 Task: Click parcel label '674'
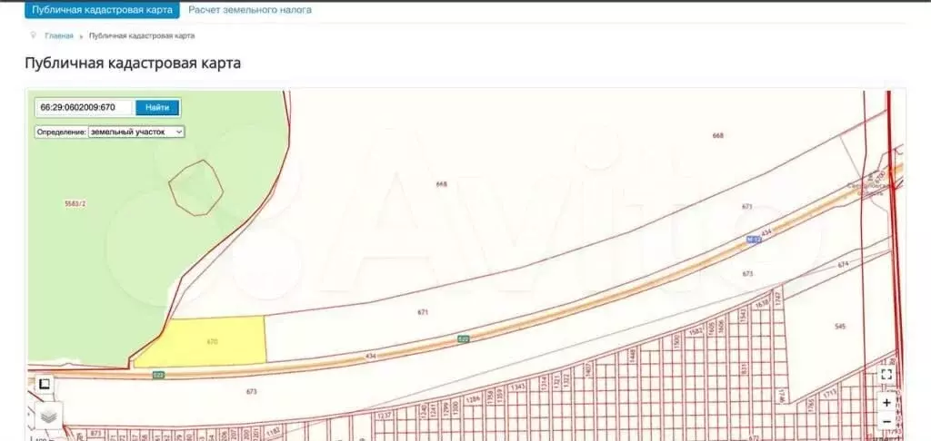(843, 264)
